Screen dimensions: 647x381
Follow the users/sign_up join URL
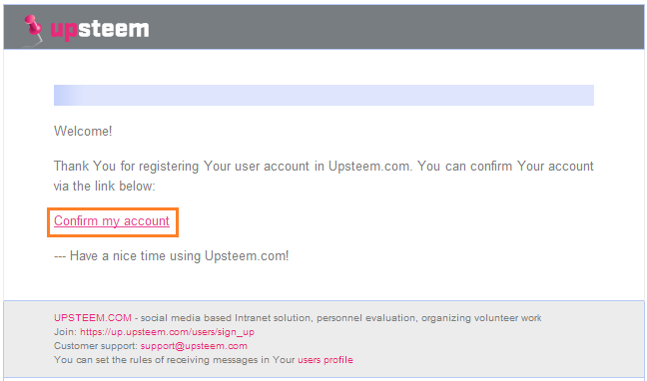click(x=167, y=332)
